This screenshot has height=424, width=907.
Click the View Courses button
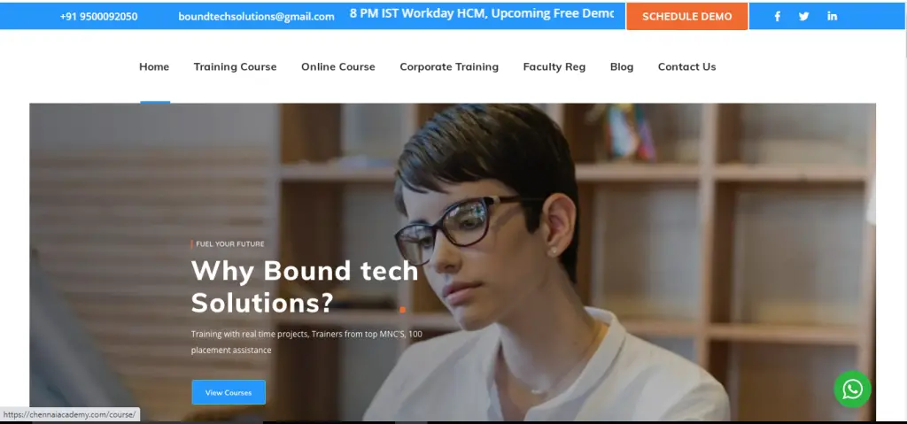[x=229, y=392]
